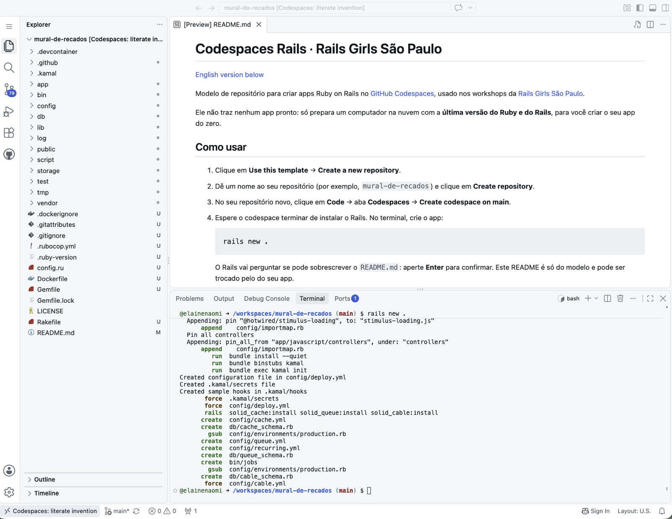Open the hamburger application menu
The image size is (672, 519).
9,26
